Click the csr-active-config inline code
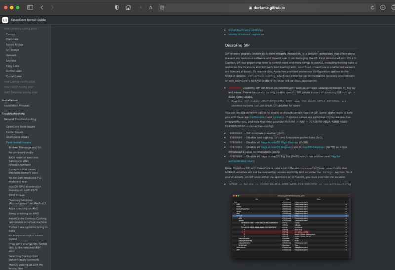The height and width of the screenshot is (270, 395). 261,76
